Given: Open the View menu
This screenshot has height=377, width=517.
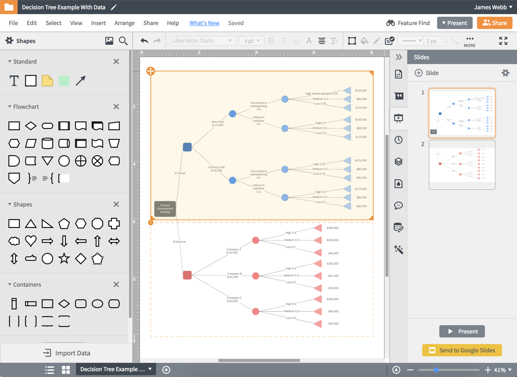Looking at the screenshot, I should tap(76, 23).
